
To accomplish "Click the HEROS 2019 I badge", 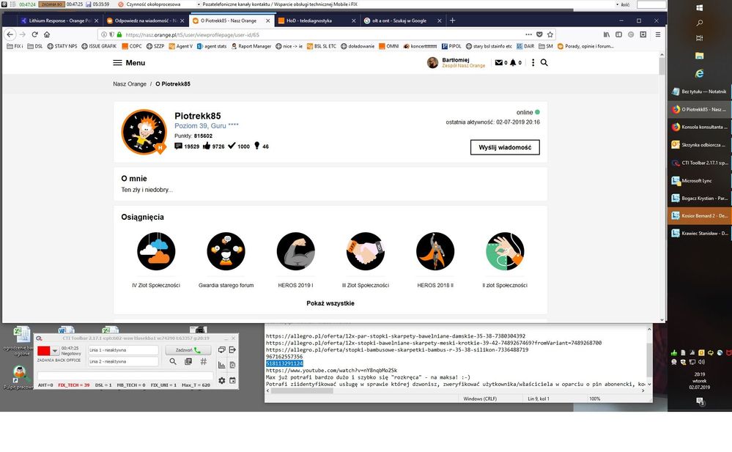I will 295,251.
